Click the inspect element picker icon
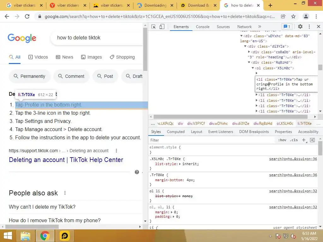Viewport: 323px width, 242px height. [154, 27]
